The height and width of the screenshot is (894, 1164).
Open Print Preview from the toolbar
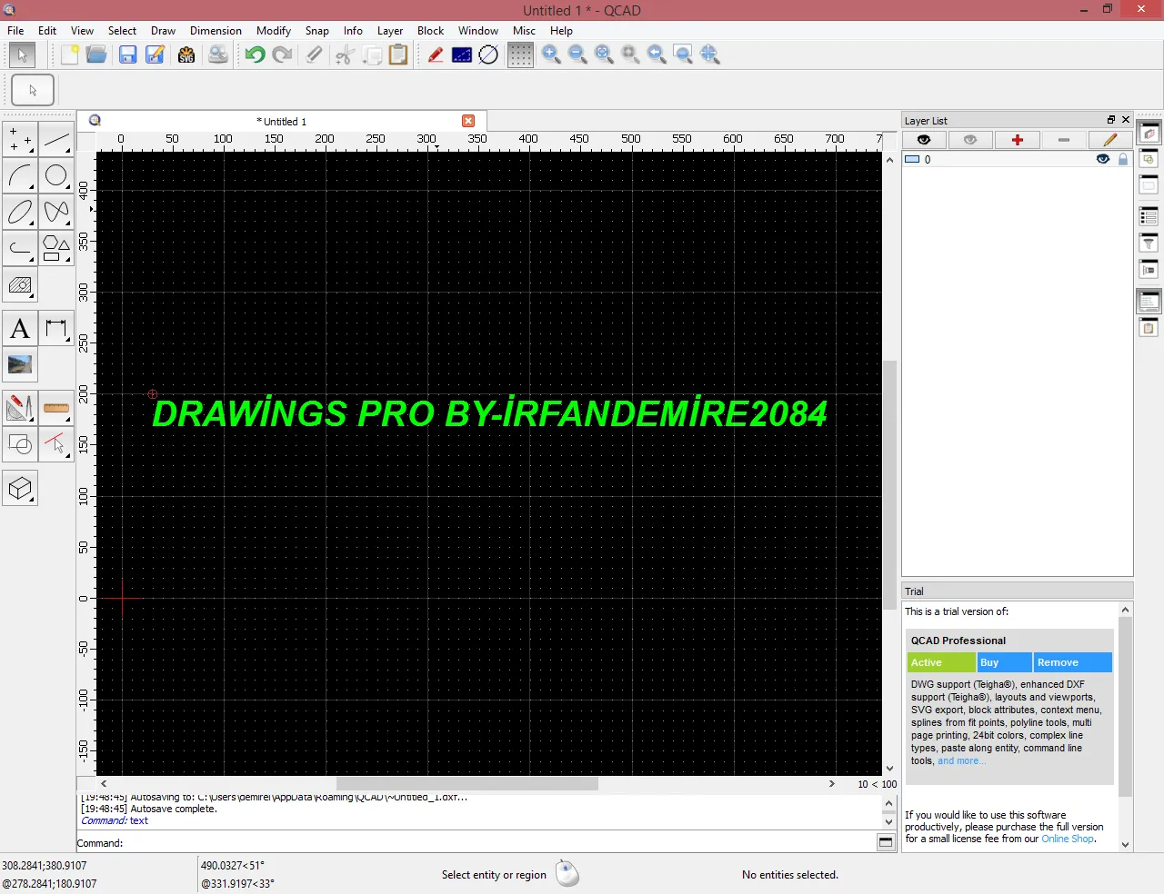(218, 55)
